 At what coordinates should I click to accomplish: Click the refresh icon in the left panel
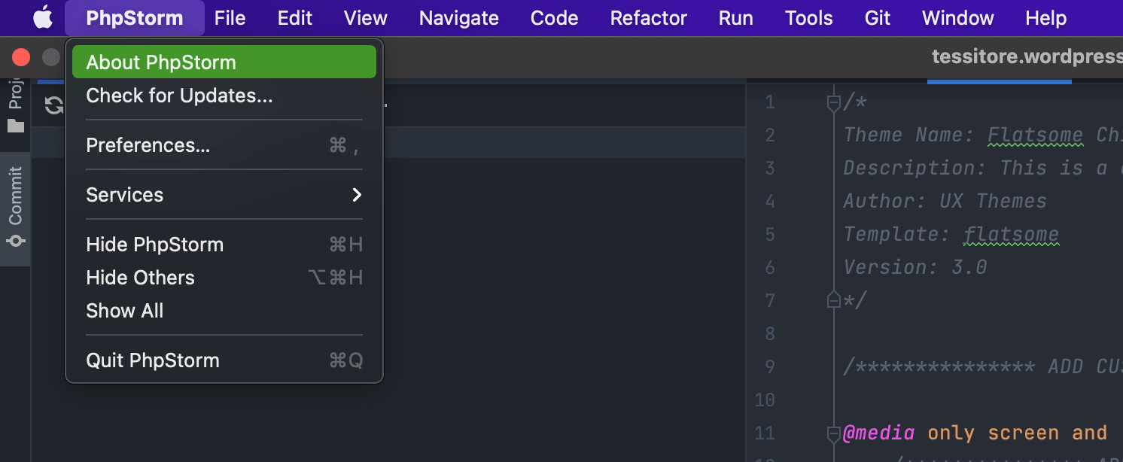pos(53,105)
